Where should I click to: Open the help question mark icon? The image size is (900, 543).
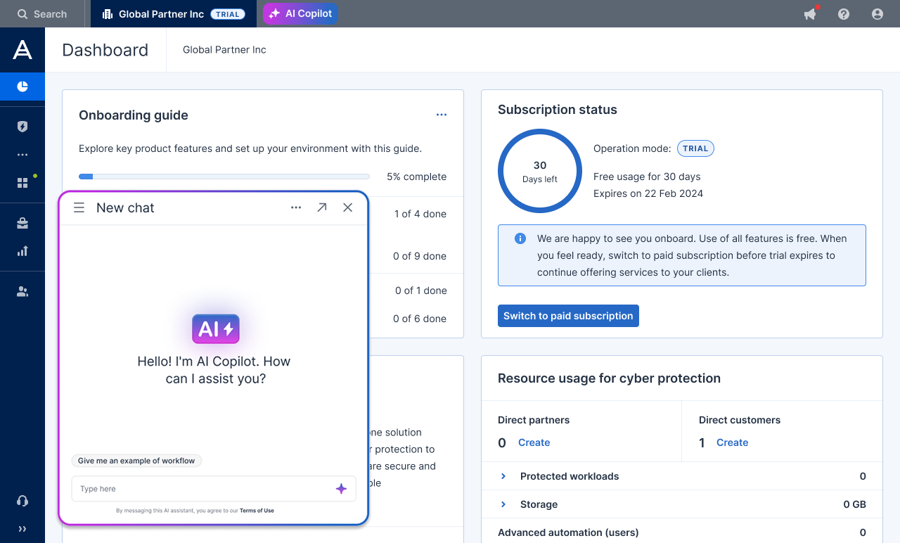point(844,14)
